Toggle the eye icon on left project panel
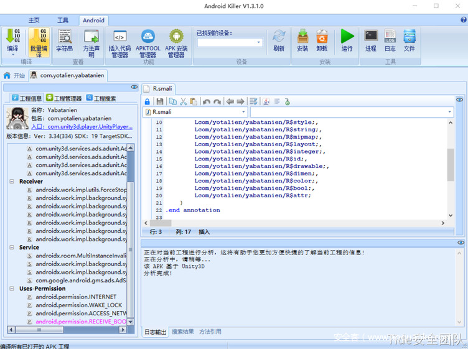Image resolution: width=468 pixels, height=349 pixels. pos(134,87)
